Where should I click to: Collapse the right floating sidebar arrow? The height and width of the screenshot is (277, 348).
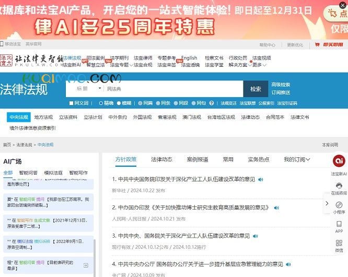click(327, 203)
